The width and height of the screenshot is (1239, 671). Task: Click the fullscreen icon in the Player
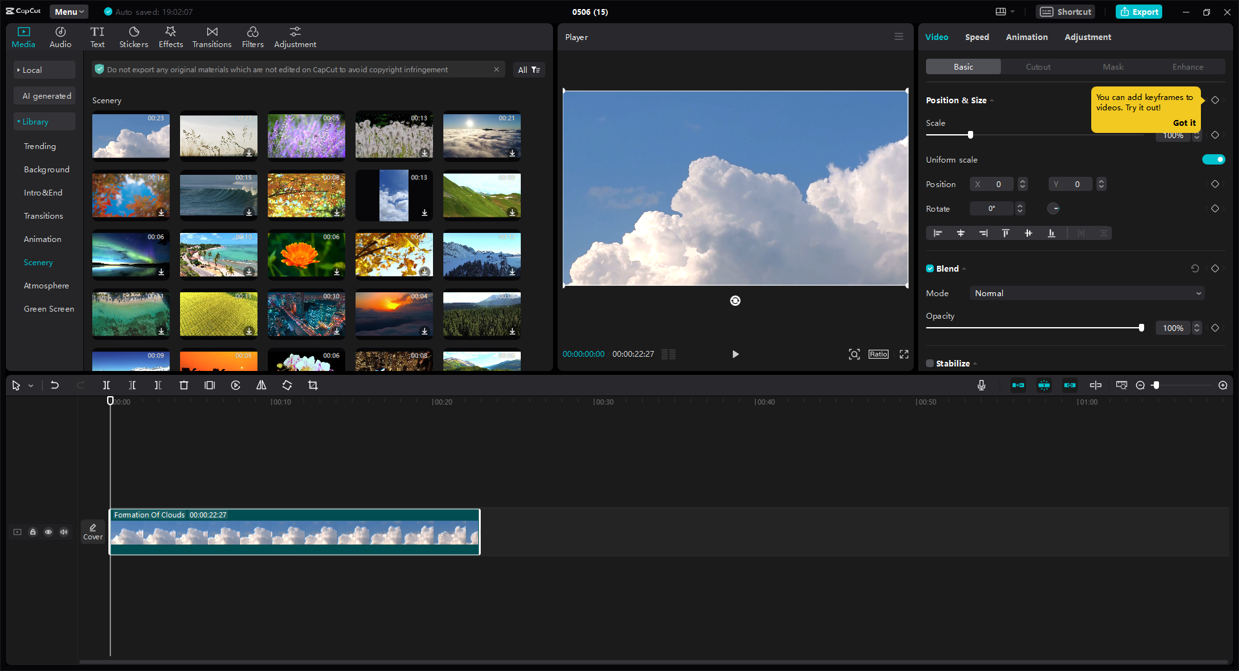[904, 354]
